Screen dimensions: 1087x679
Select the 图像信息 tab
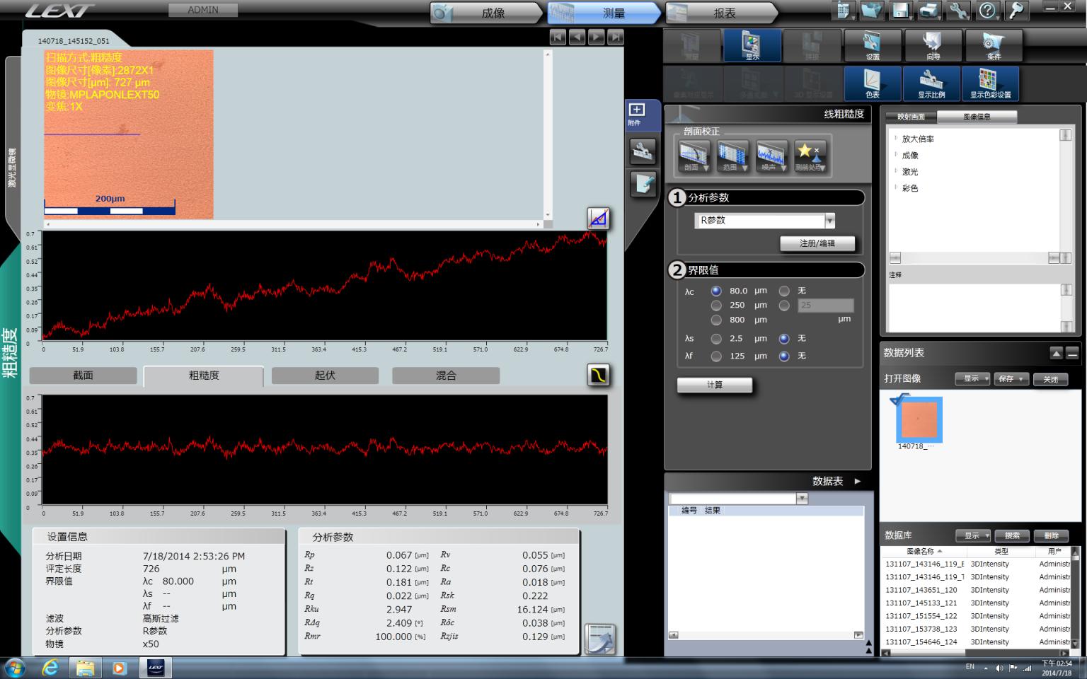[977, 117]
